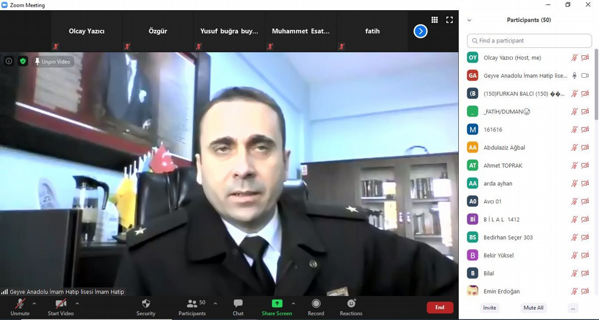Select the Olcay Yazıcı video thumbnail
The width and height of the screenshot is (599, 320).
pyautogui.click(x=86, y=31)
